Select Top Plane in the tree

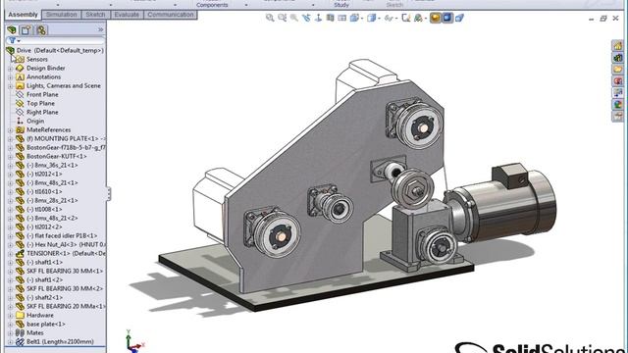[x=40, y=103]
